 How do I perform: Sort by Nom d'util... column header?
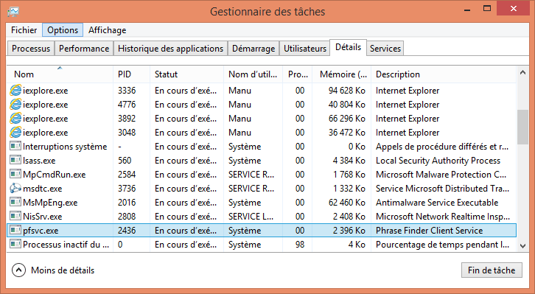point(253,74)
